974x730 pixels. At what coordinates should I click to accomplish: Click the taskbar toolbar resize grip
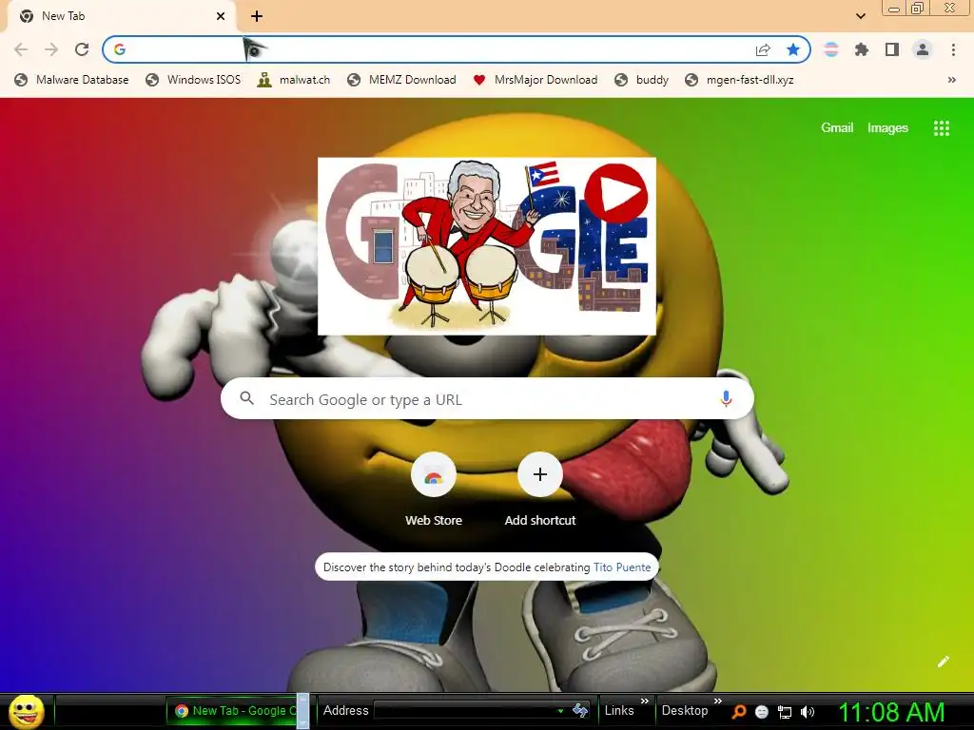pyautogui.click(x=302, y=711)
